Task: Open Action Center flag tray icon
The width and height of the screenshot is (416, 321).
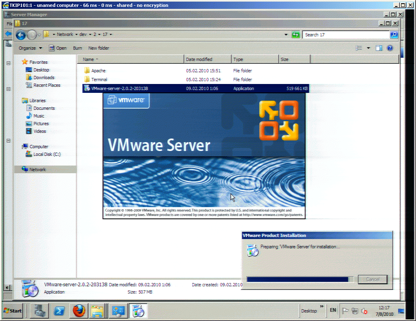Action: click(x=345, y=311)
